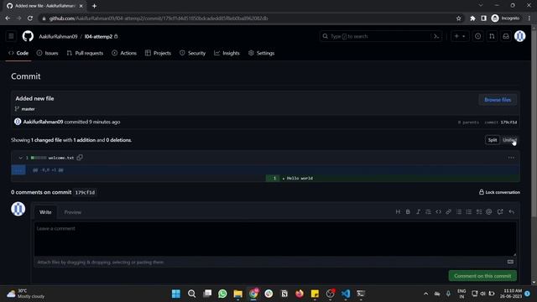
Task: Insert code formatting in the comment
Action: [438, 212]
